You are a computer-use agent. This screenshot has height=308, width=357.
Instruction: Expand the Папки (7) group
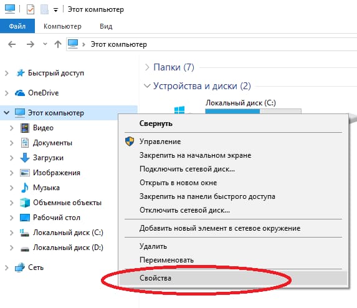click(147, 67)
